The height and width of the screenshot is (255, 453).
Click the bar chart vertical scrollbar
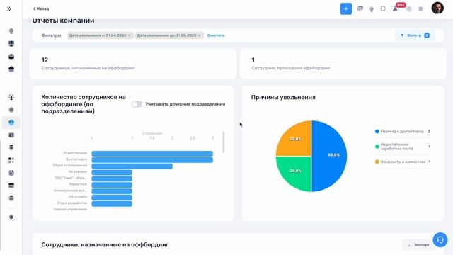(x=224, y=142)
